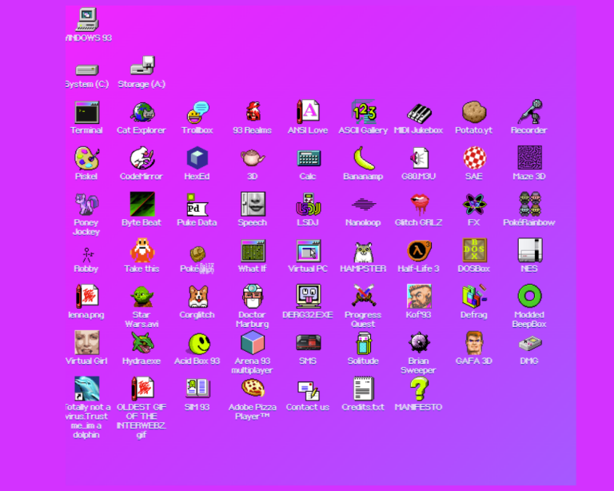Launch the Speech face icon

point(253,205)
